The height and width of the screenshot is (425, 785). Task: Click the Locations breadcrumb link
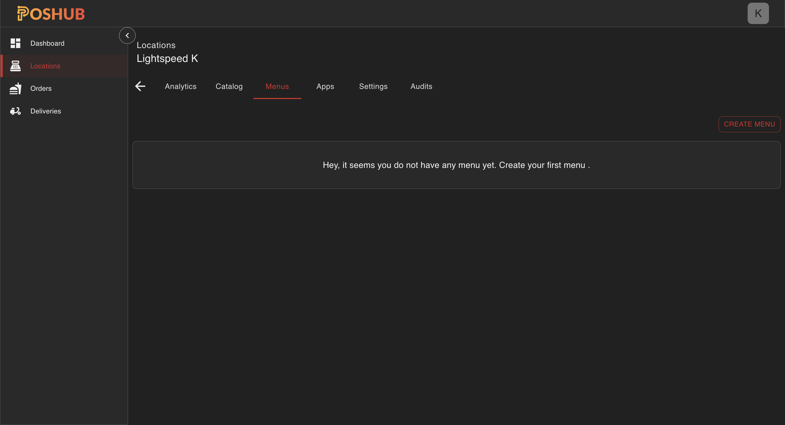156,45
